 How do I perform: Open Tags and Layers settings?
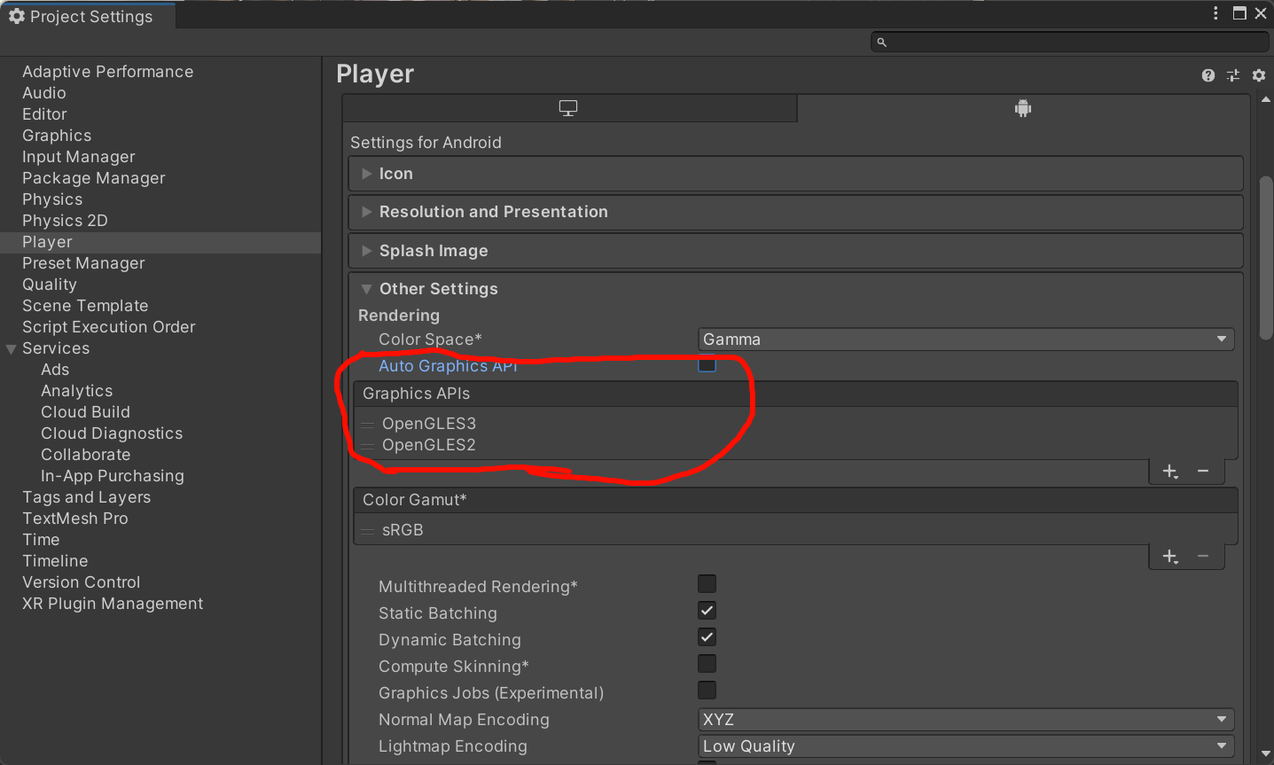(87, 497)
